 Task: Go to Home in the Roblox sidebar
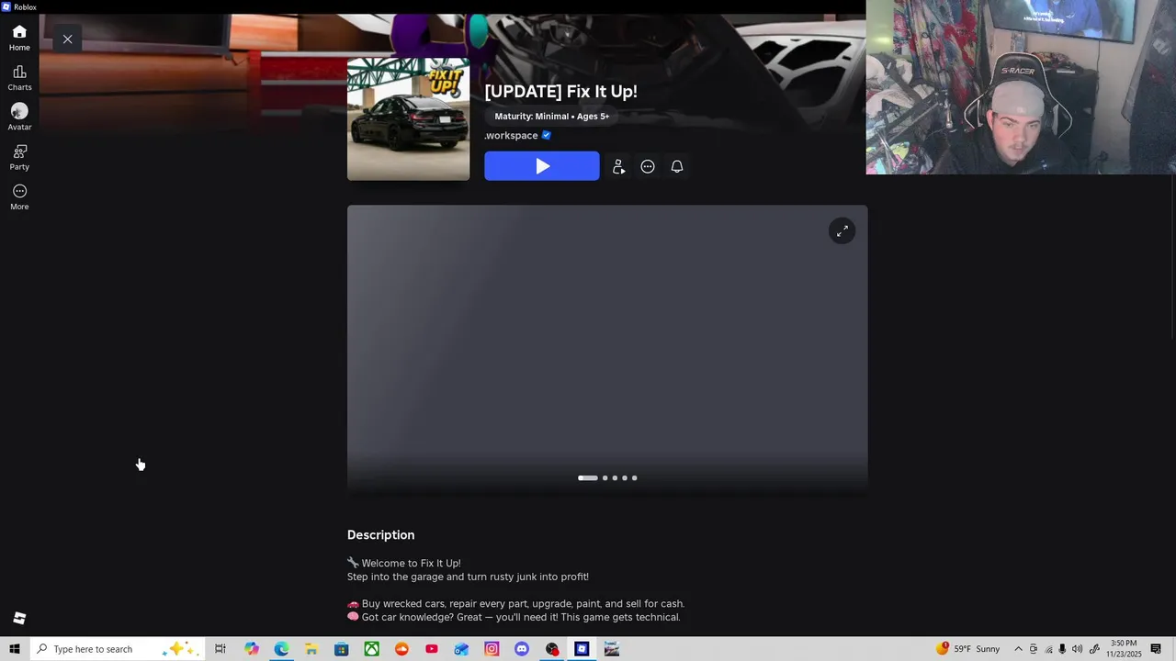click(19, 38)
